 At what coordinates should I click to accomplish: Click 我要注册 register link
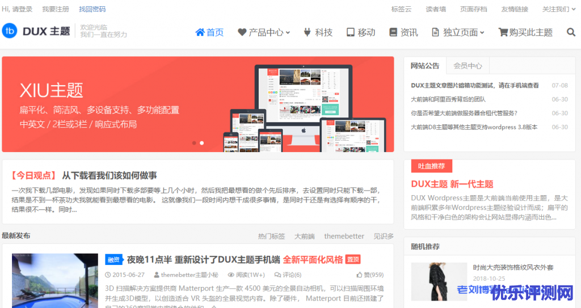(x=56, y=9)
